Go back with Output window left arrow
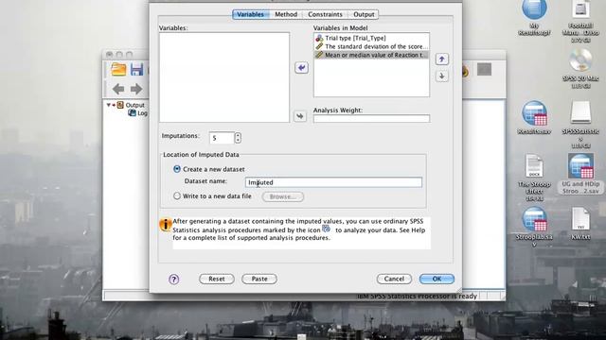The height and width of the screenshot is (340, 606). [118, 89]
